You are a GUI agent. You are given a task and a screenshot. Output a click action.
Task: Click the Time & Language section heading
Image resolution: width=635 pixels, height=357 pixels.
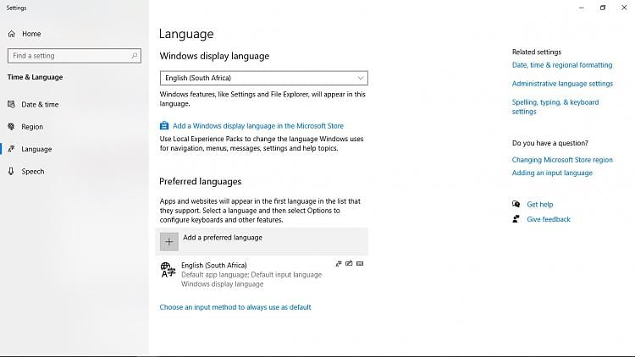click(36, 77)
